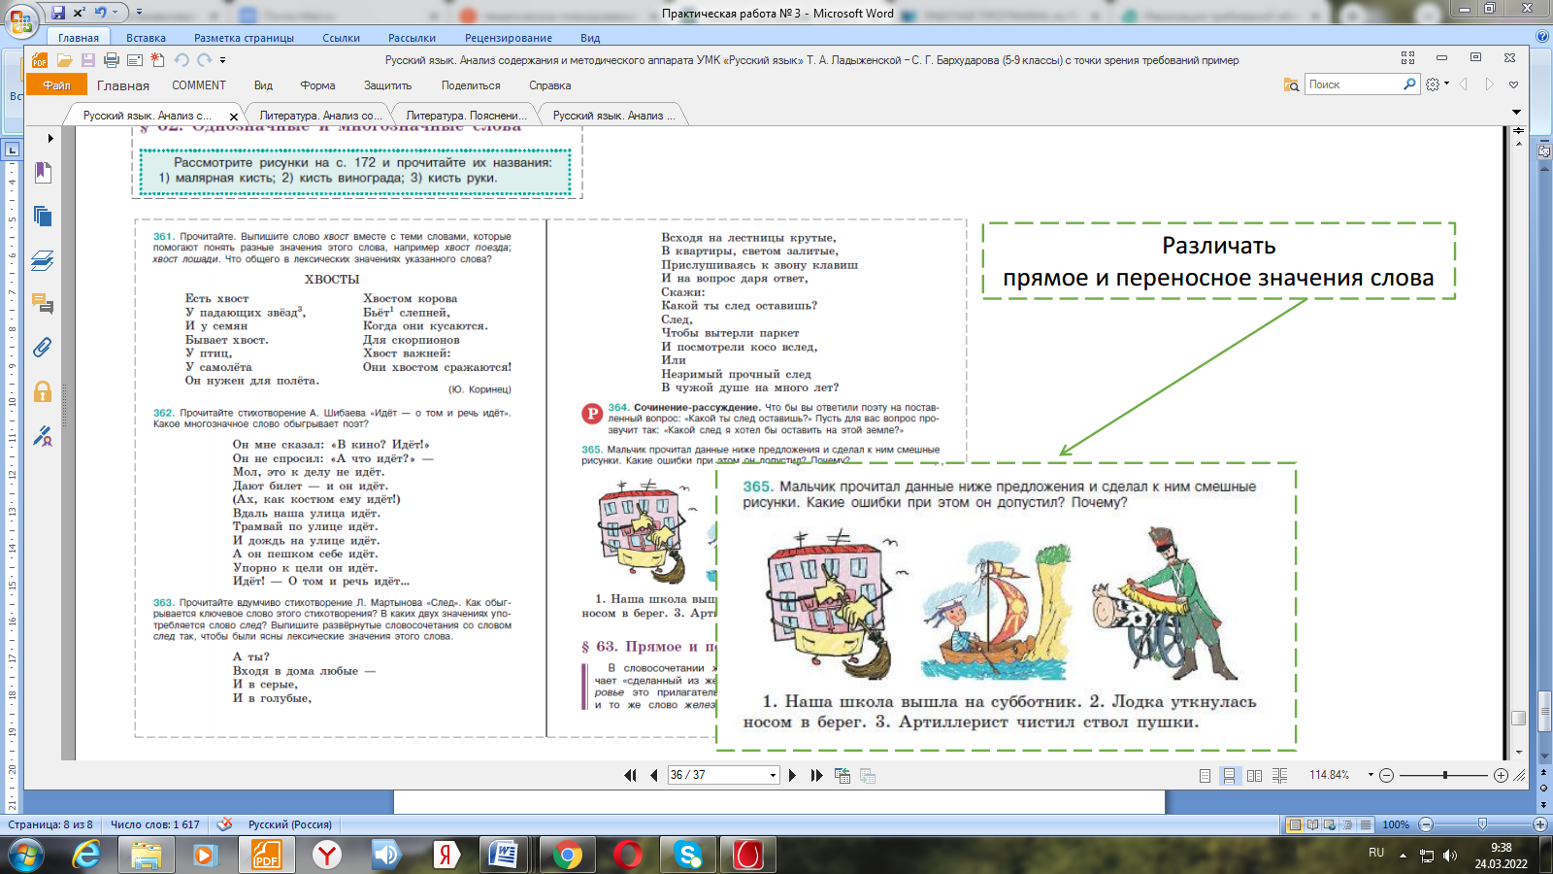Open the 114.84% zoom level dropdown
The width and height of the screenshot is (1553, 874).
point(1371,775)
